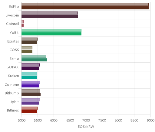Select the dark purple GOPAX bar
This screenshot has width=155, height=132.
click(x=30, y=68)
